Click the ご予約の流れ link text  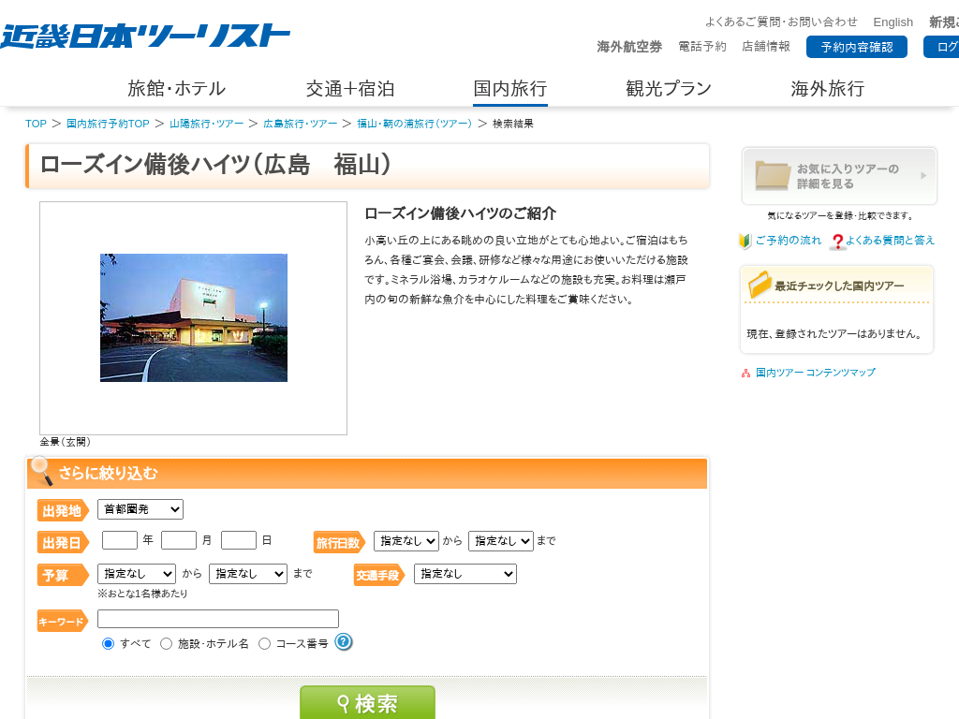pyautogui.click(x=789, y=241)
